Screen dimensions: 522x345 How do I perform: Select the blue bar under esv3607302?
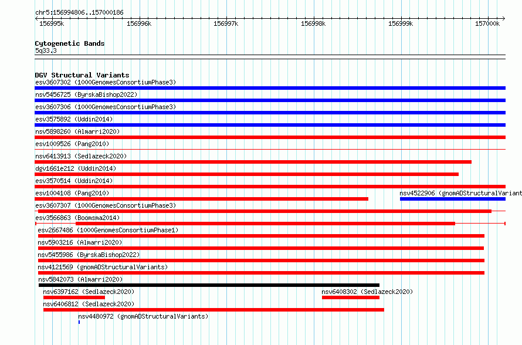[270, 88]
